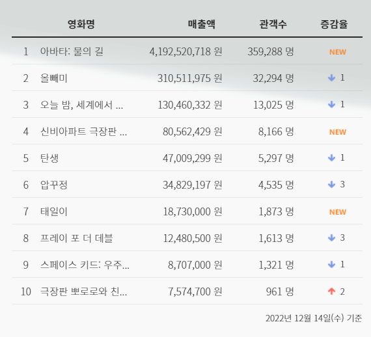Click audience count 5,297 명
Image resolution: width=371 pixels, height=337 pixels.
tap(276, 158)
